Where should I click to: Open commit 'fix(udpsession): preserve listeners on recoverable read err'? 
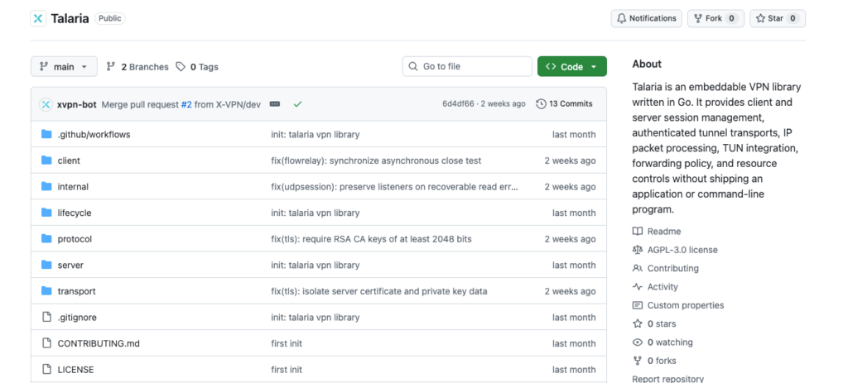tap(394, 187)
